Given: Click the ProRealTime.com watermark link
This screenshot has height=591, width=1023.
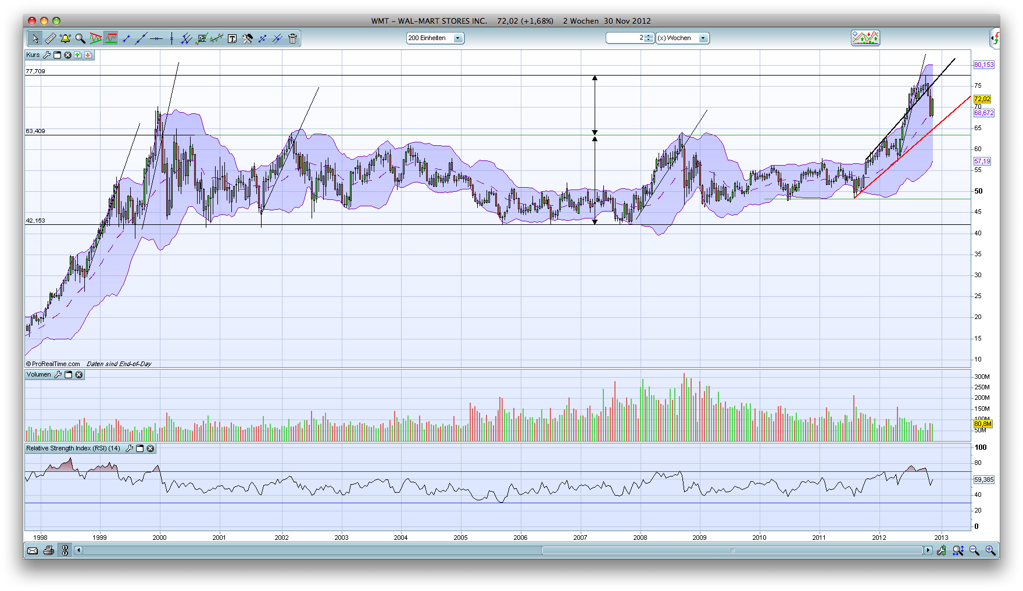Looking at the screenshot, I should (x=53, y=364).
